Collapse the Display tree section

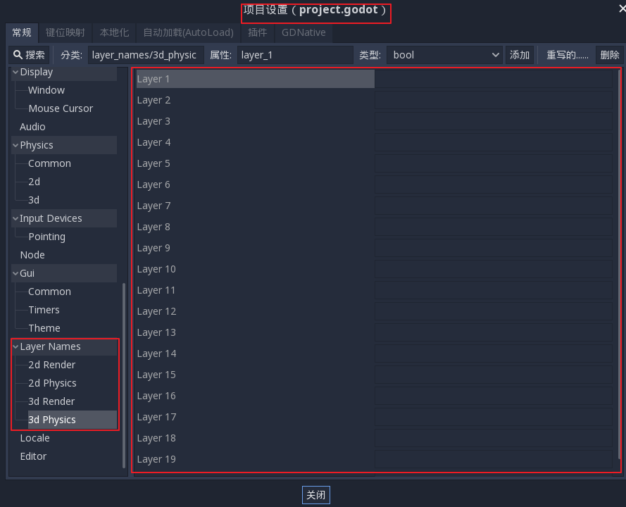click(15, 73)
